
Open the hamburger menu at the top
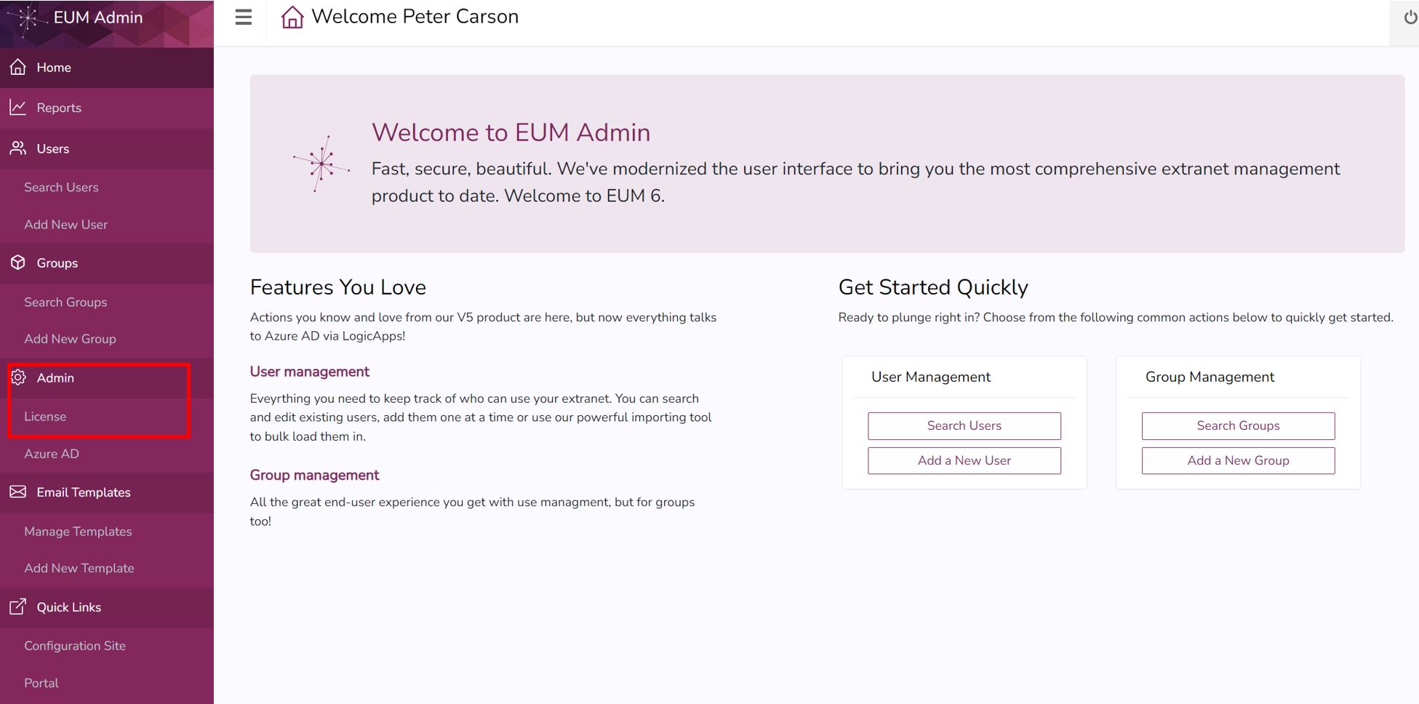click(242, 17)
